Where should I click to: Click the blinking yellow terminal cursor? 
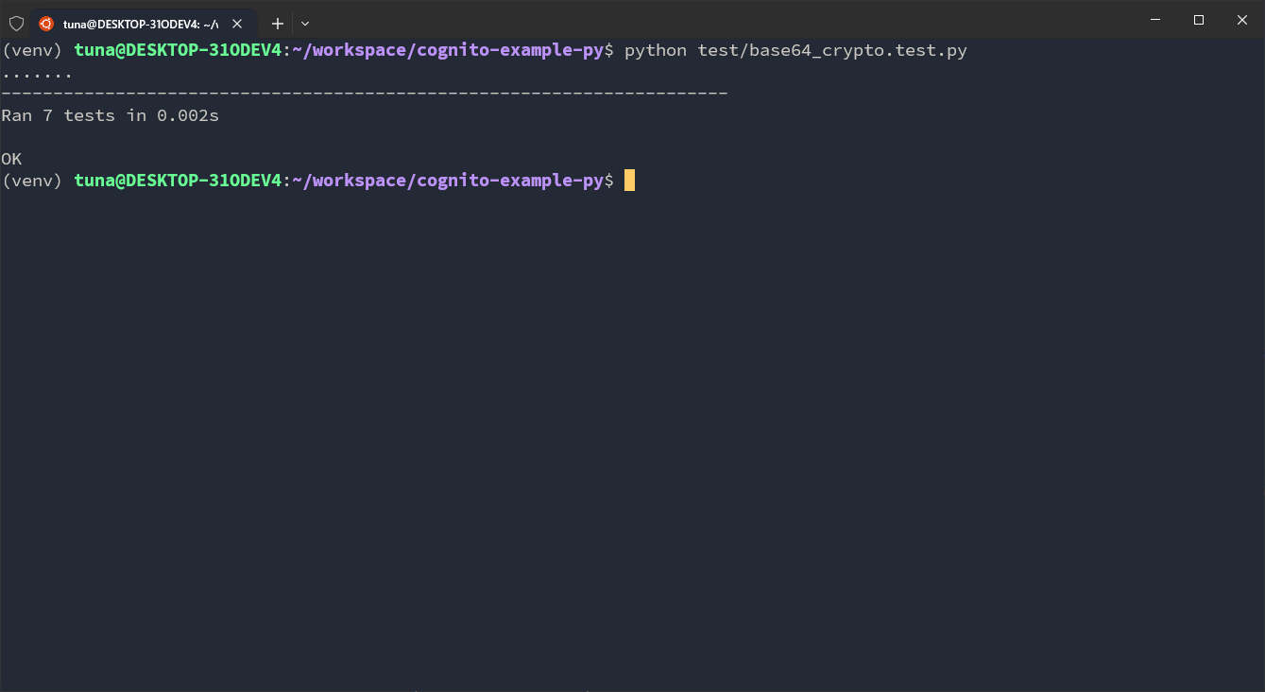click(628, 179)
